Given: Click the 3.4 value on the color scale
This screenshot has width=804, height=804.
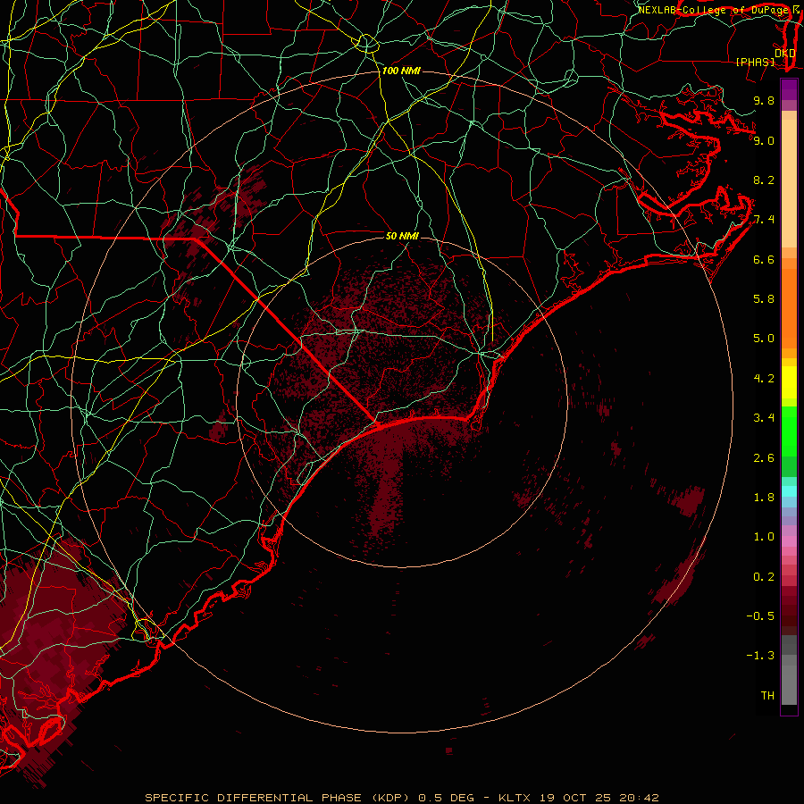Looking at the screenshot, I should pyautogui.click(x=764, y=418).
